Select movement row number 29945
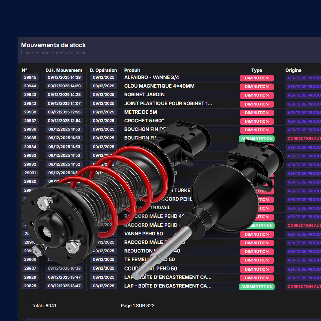Image resolution: width=321 pixels, height=321 pixels. 30,78
